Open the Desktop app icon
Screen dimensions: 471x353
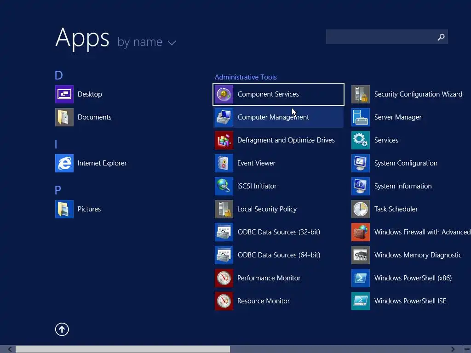tap(64, 94)
